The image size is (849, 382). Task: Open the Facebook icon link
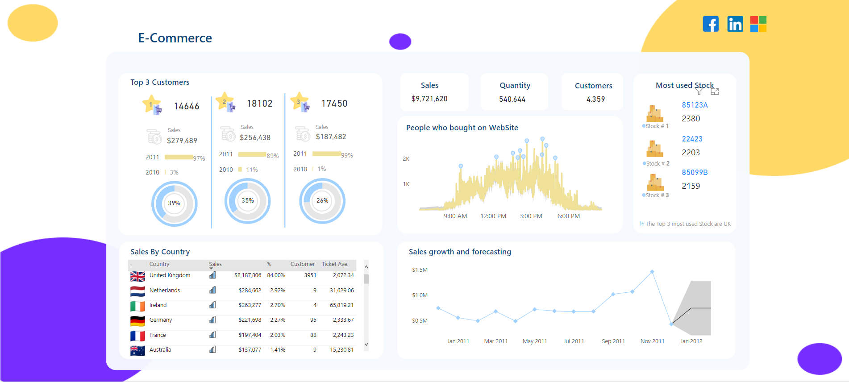(711, 24)
